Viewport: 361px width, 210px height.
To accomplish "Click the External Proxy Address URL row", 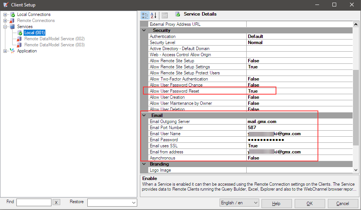I will pos(251,24).
